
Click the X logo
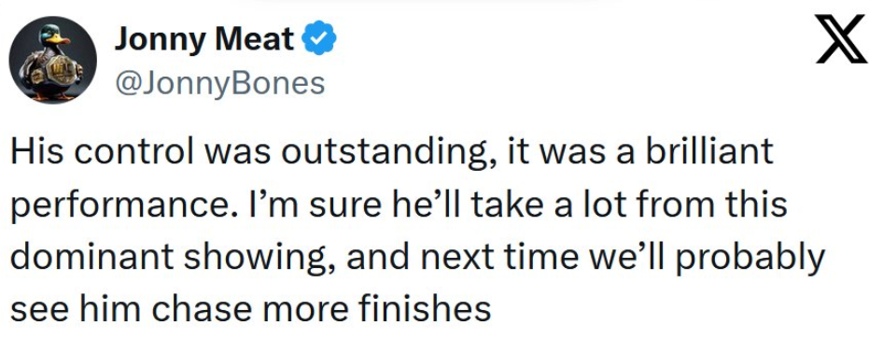[841, 39]
